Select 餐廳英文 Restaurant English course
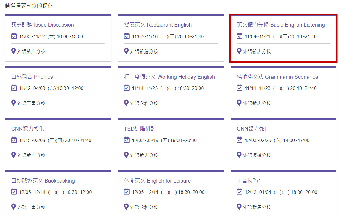This screenshot has width=343, height=219. [158, 25]
